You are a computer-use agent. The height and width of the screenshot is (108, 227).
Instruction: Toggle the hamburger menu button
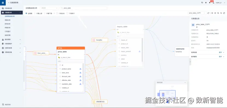pos(3,3)
